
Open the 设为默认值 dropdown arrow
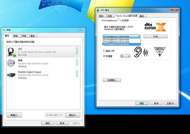[x=62, y=115]
